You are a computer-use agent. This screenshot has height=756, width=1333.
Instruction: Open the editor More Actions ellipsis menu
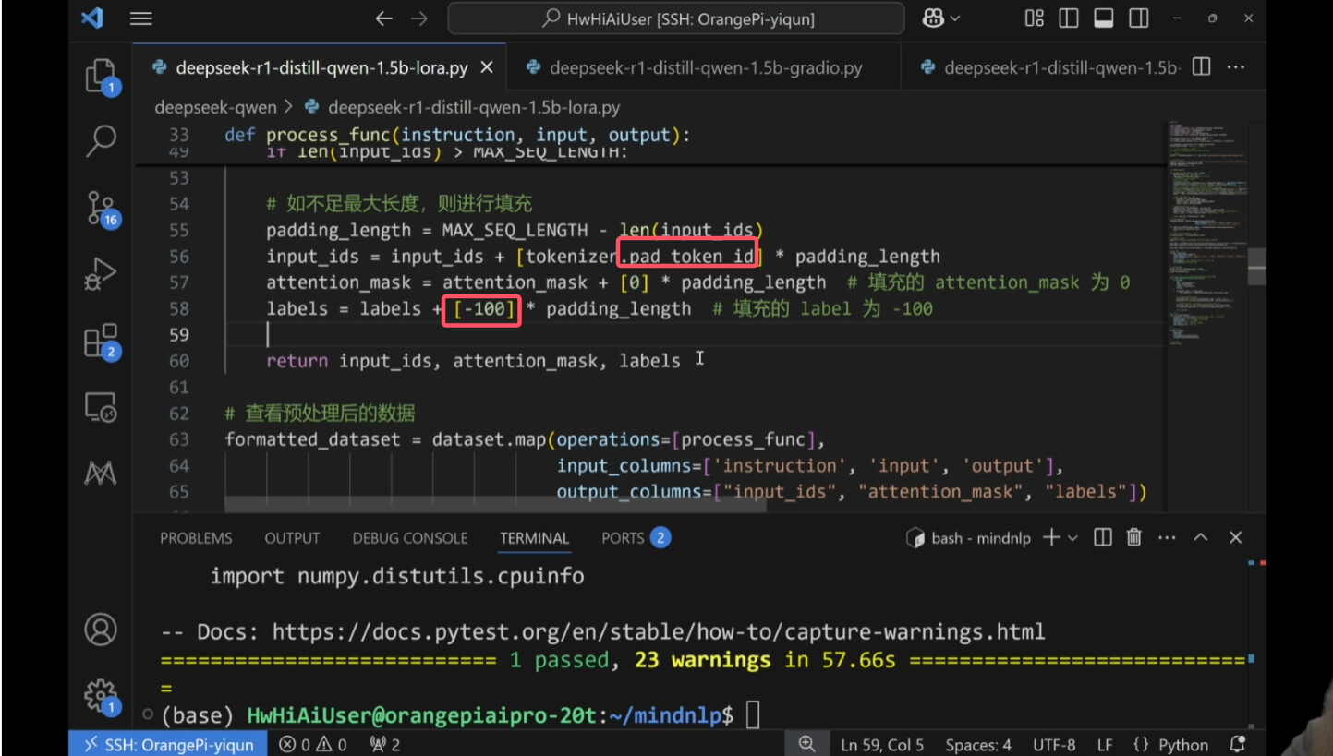(1235, 67)
